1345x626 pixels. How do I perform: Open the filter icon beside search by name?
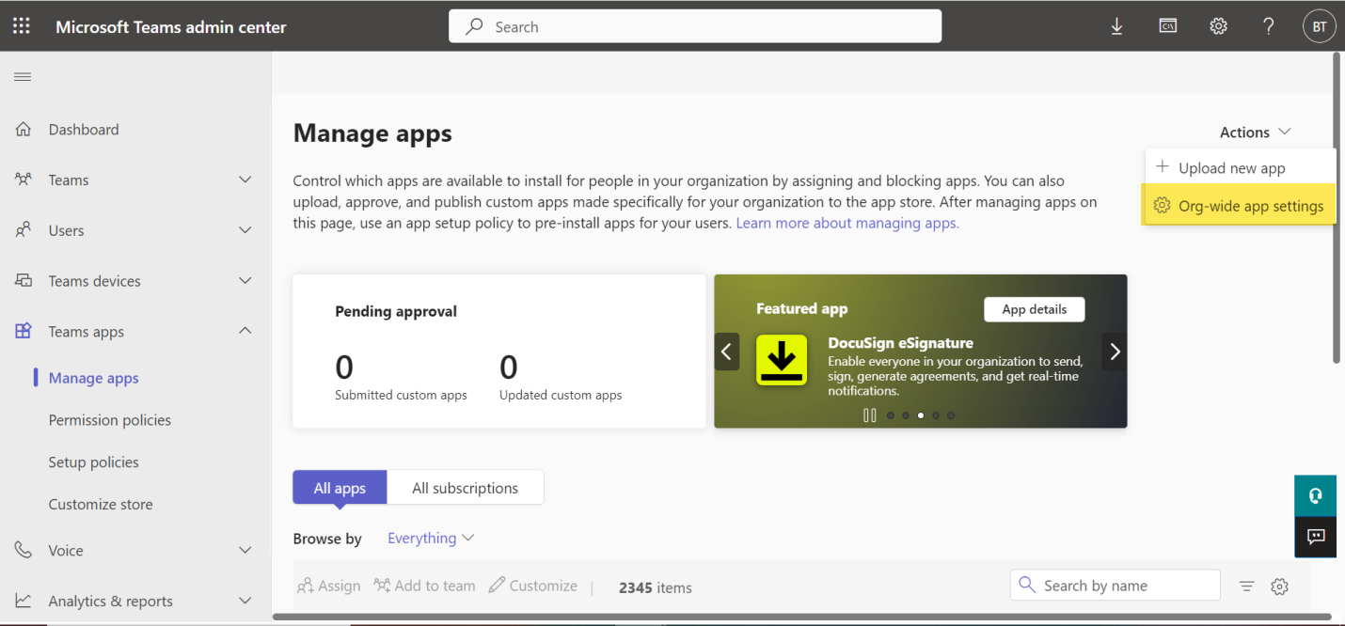[1246, 586]
